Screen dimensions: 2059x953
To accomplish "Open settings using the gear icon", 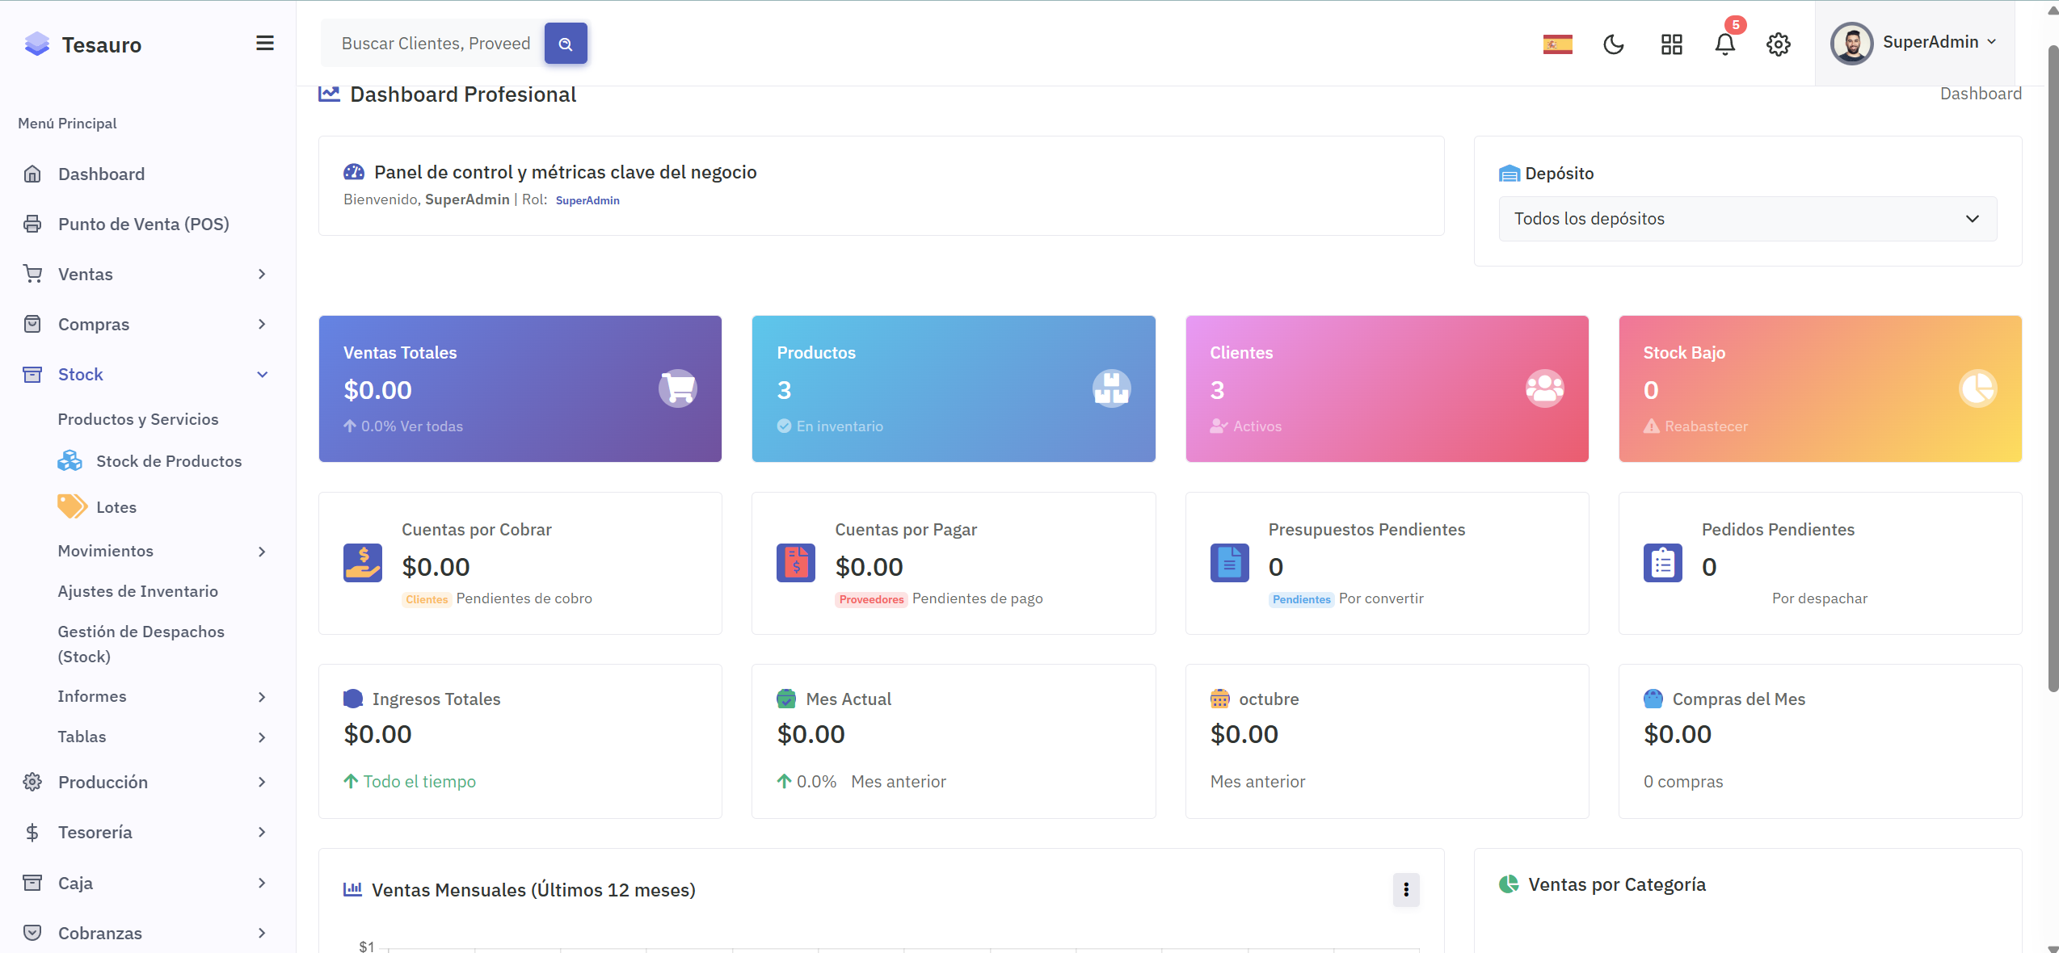I will (x=1778, y=44).
